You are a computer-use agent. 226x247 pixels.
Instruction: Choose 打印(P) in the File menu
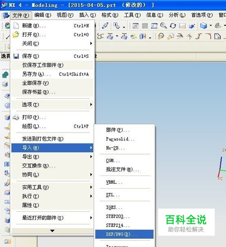[52, 117]
